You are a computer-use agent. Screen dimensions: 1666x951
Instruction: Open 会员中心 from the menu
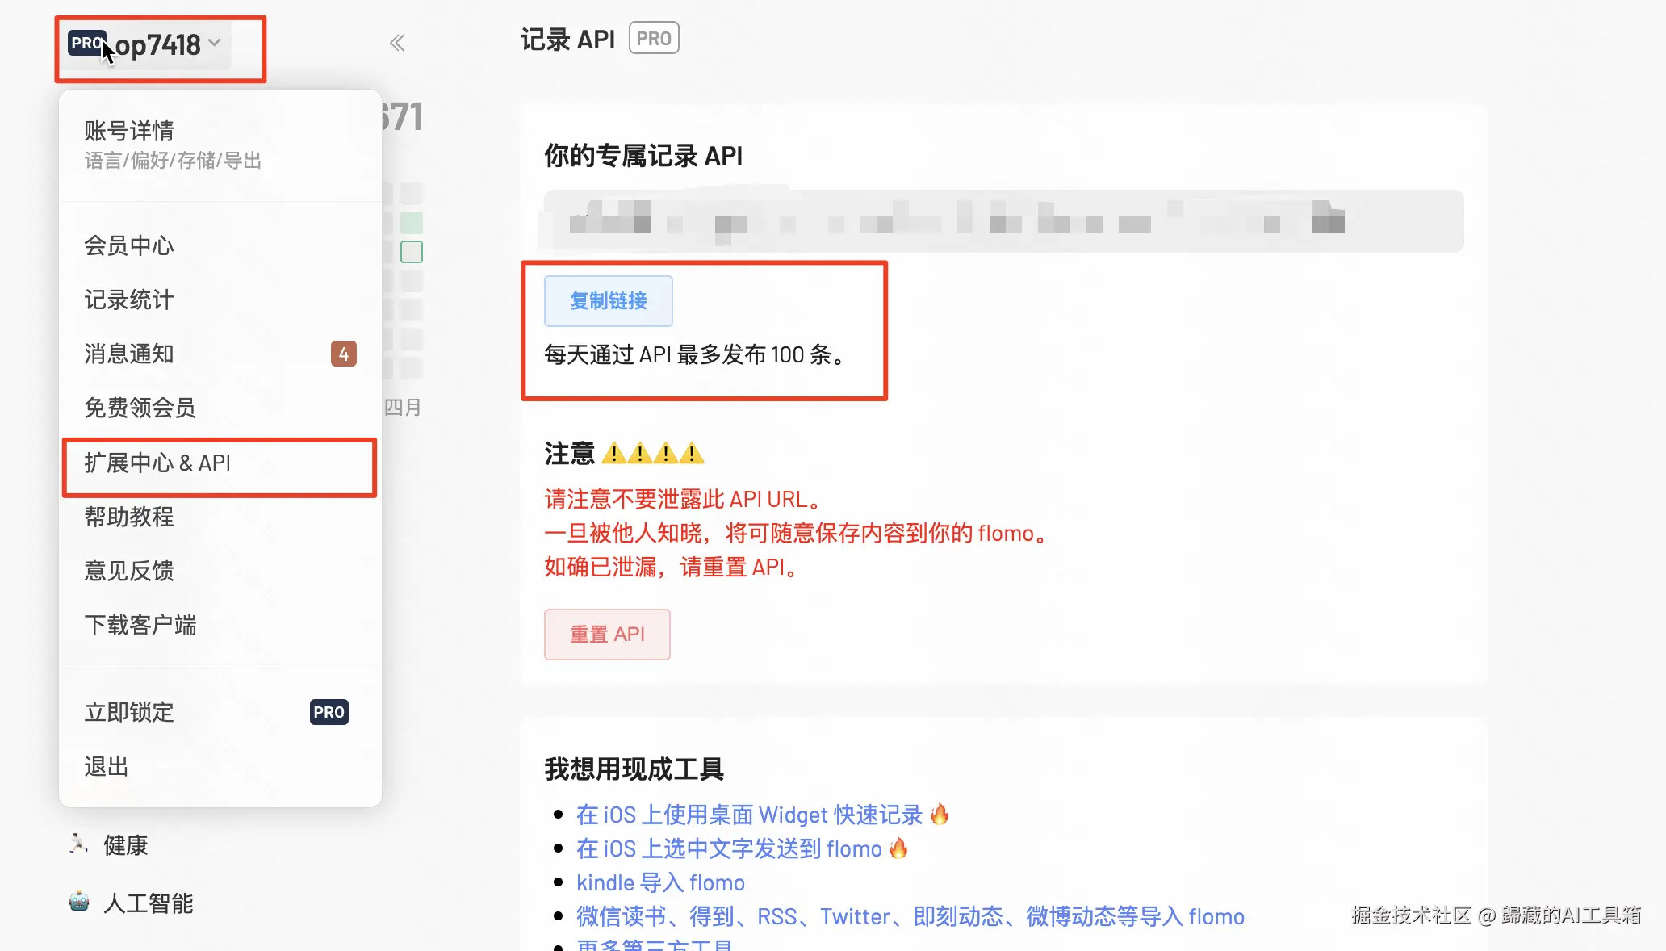(x=129, y=245)
